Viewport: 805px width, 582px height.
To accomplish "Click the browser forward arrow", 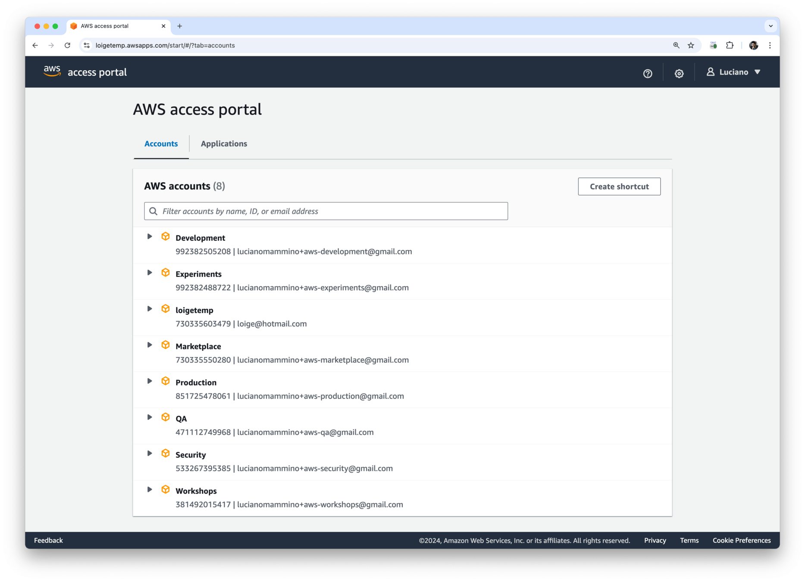I will coord(51,45).
